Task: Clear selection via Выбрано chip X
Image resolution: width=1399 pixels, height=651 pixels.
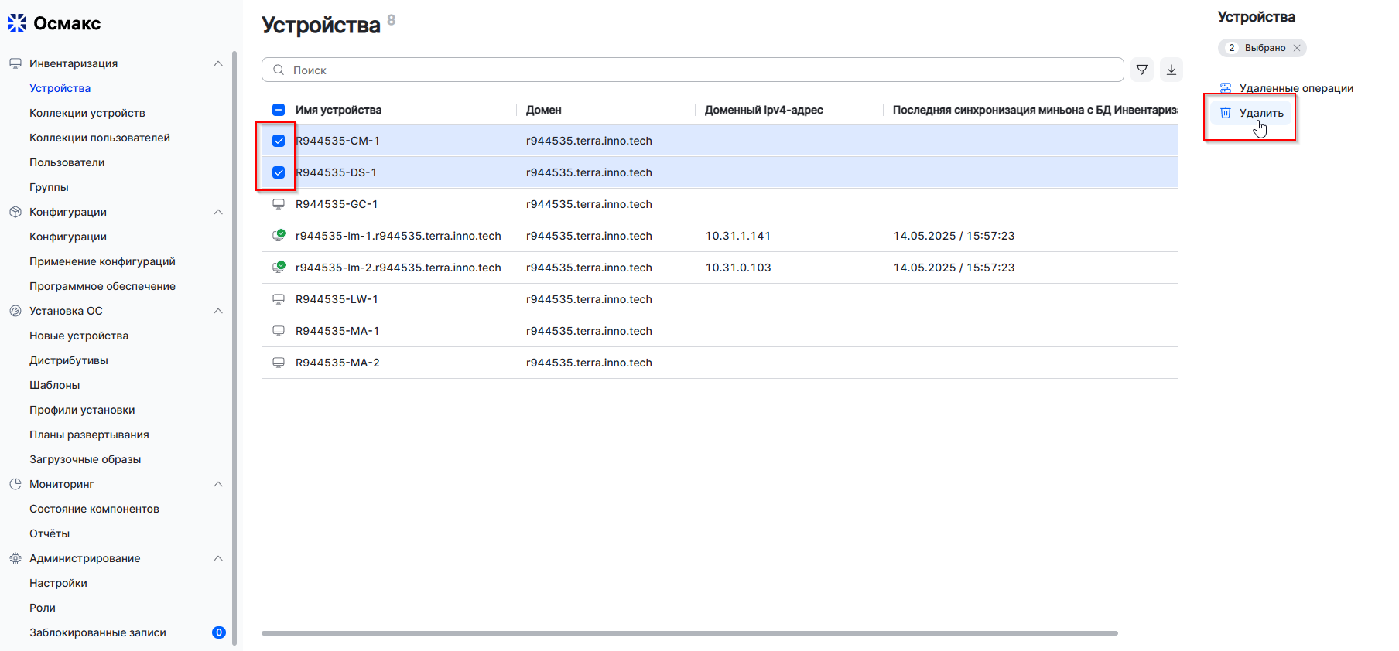Action: [1297, 48]
